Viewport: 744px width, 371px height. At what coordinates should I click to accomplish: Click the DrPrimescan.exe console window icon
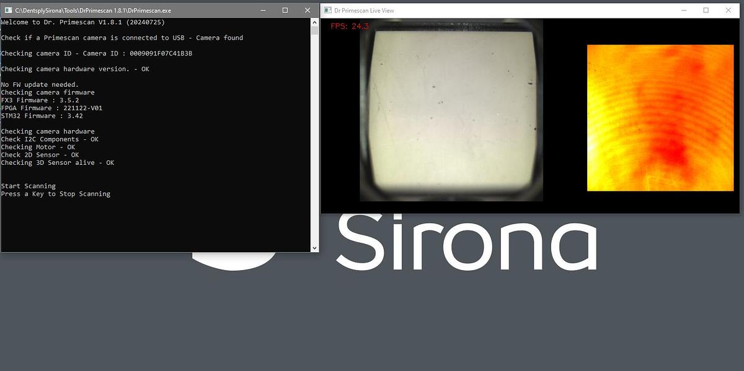point(7,11)
